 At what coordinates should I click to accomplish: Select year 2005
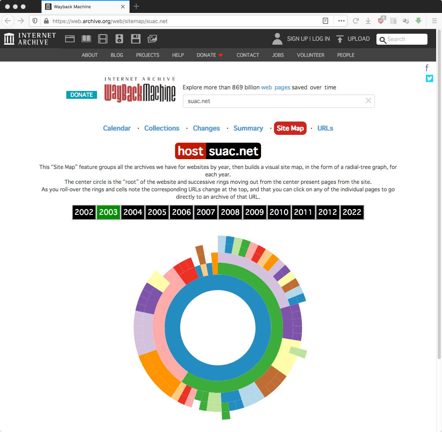pyautogui.click(x=157, y=212)
